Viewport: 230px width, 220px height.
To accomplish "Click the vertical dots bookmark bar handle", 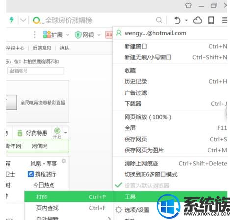I will click(x=35, y=35).
